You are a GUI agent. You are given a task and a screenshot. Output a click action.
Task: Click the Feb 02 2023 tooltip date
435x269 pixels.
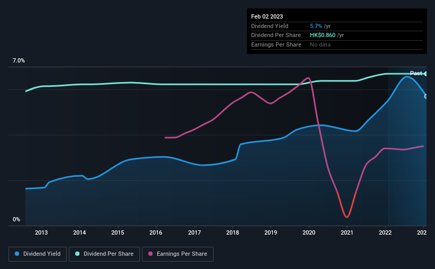pyautogui.click(x=267, y=16)
